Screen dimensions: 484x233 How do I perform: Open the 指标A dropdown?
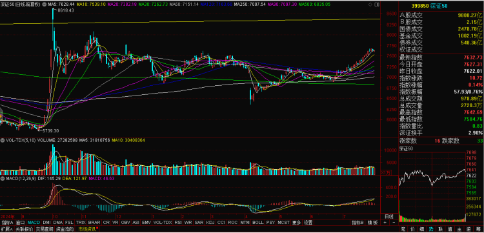click(x=7, y=223)
